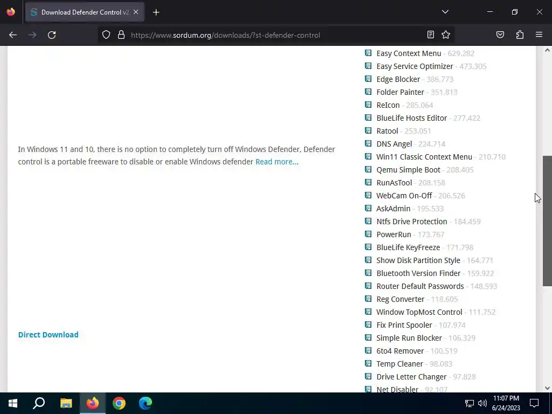Open the Windows Start menu
The width and height of the screenshot is (552, 414).
point(13,403)
